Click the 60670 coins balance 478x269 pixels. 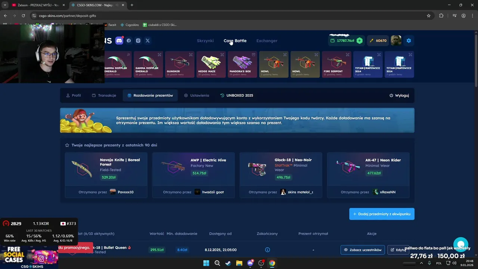tap(378, 41)
